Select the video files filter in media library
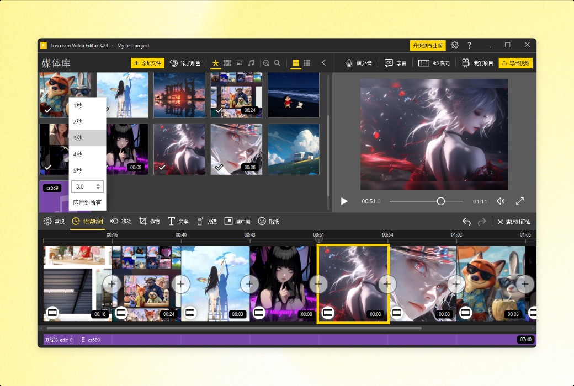The width and height of the screenshot is (574, 386). coord(227,63)
